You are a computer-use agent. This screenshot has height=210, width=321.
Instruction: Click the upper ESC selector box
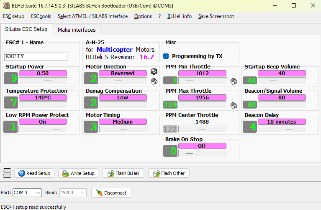pos(7,171)
